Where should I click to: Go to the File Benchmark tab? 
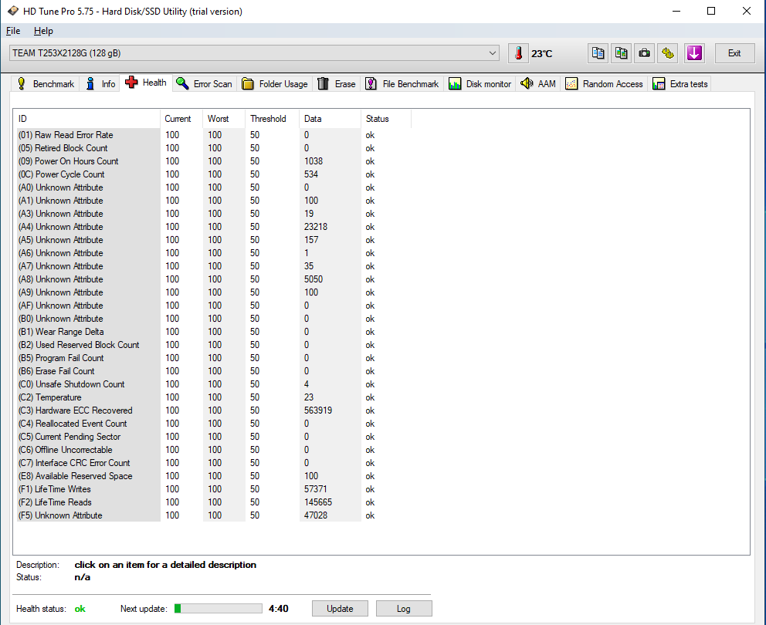tap(402, 84)
